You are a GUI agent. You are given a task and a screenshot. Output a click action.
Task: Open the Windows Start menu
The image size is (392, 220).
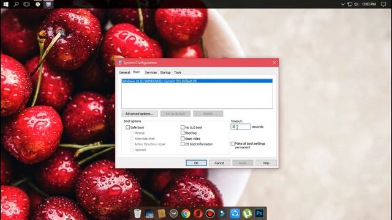(x=6, y=4)
